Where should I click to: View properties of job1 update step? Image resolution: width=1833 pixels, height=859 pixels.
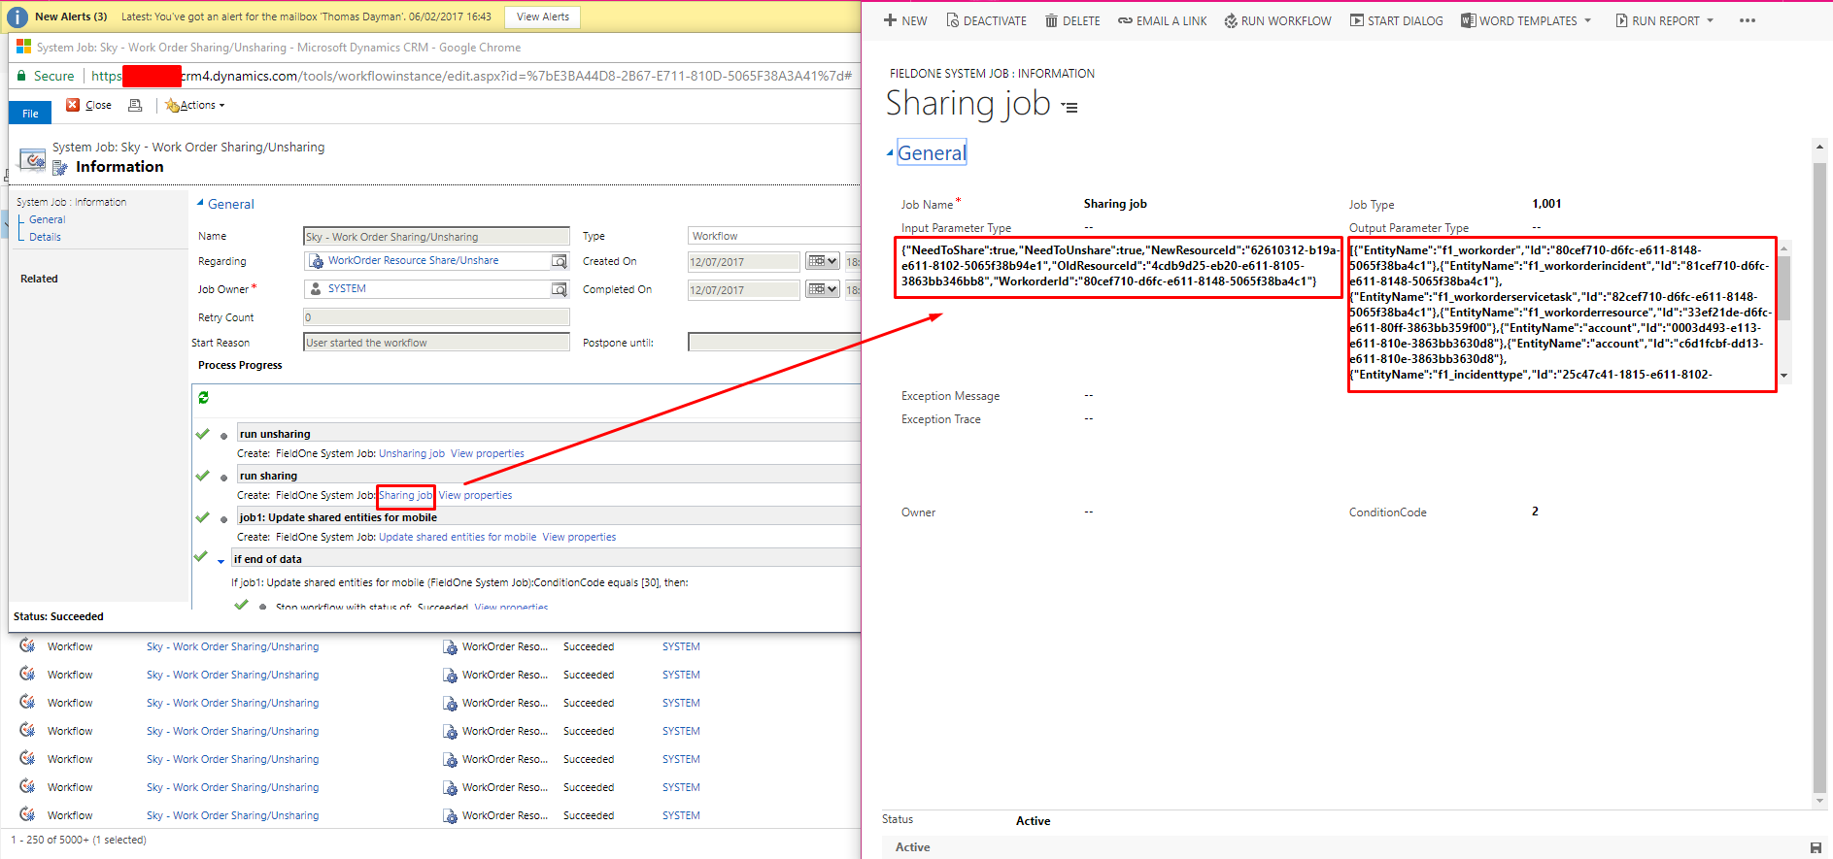pos(579,537)
